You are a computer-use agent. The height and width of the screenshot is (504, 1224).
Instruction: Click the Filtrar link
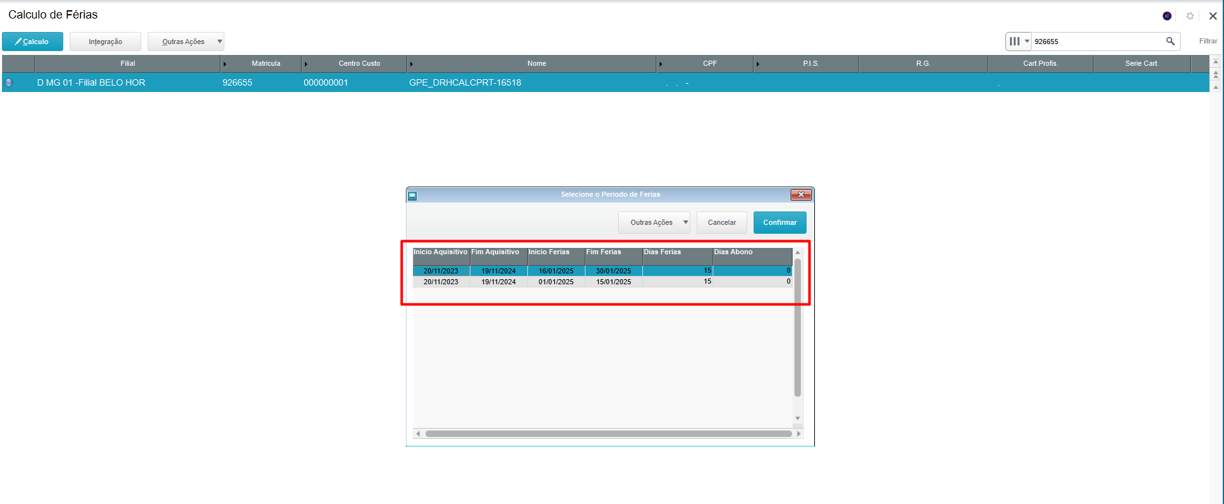coord(1208,42)
